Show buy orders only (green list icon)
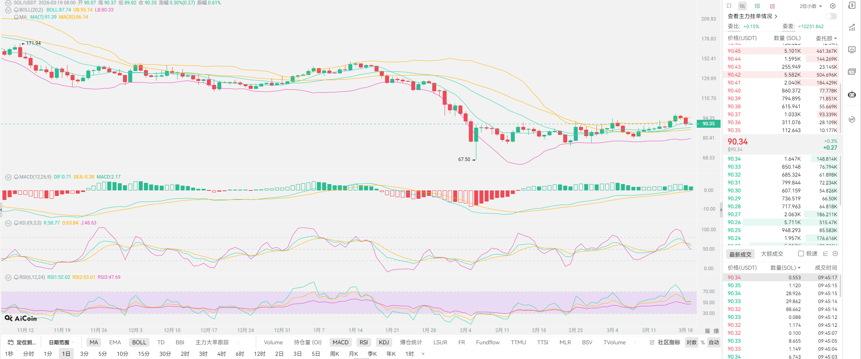 [757, 6]
